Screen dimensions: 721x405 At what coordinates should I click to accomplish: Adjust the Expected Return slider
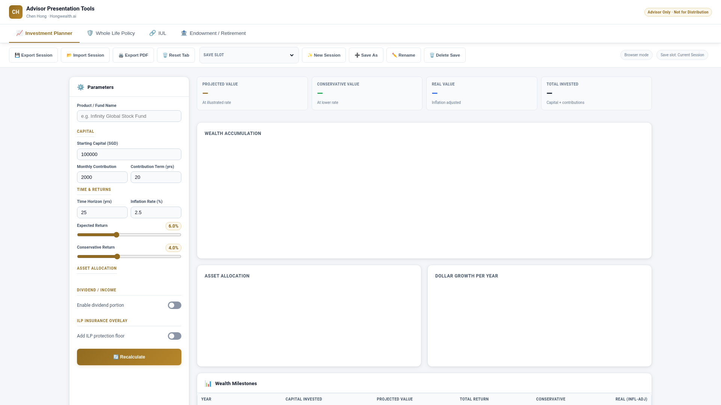point(129,235)
